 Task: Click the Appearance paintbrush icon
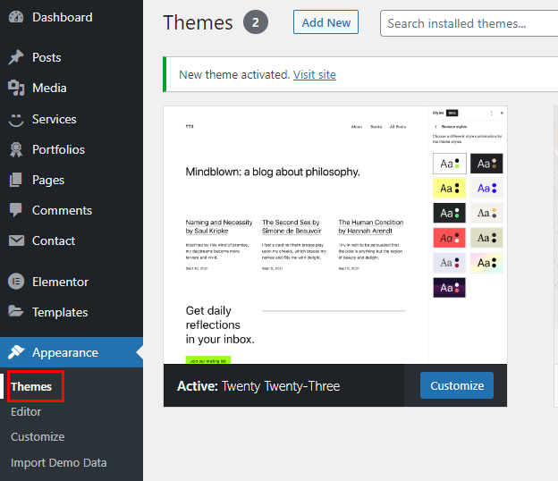tap(16, 352)
